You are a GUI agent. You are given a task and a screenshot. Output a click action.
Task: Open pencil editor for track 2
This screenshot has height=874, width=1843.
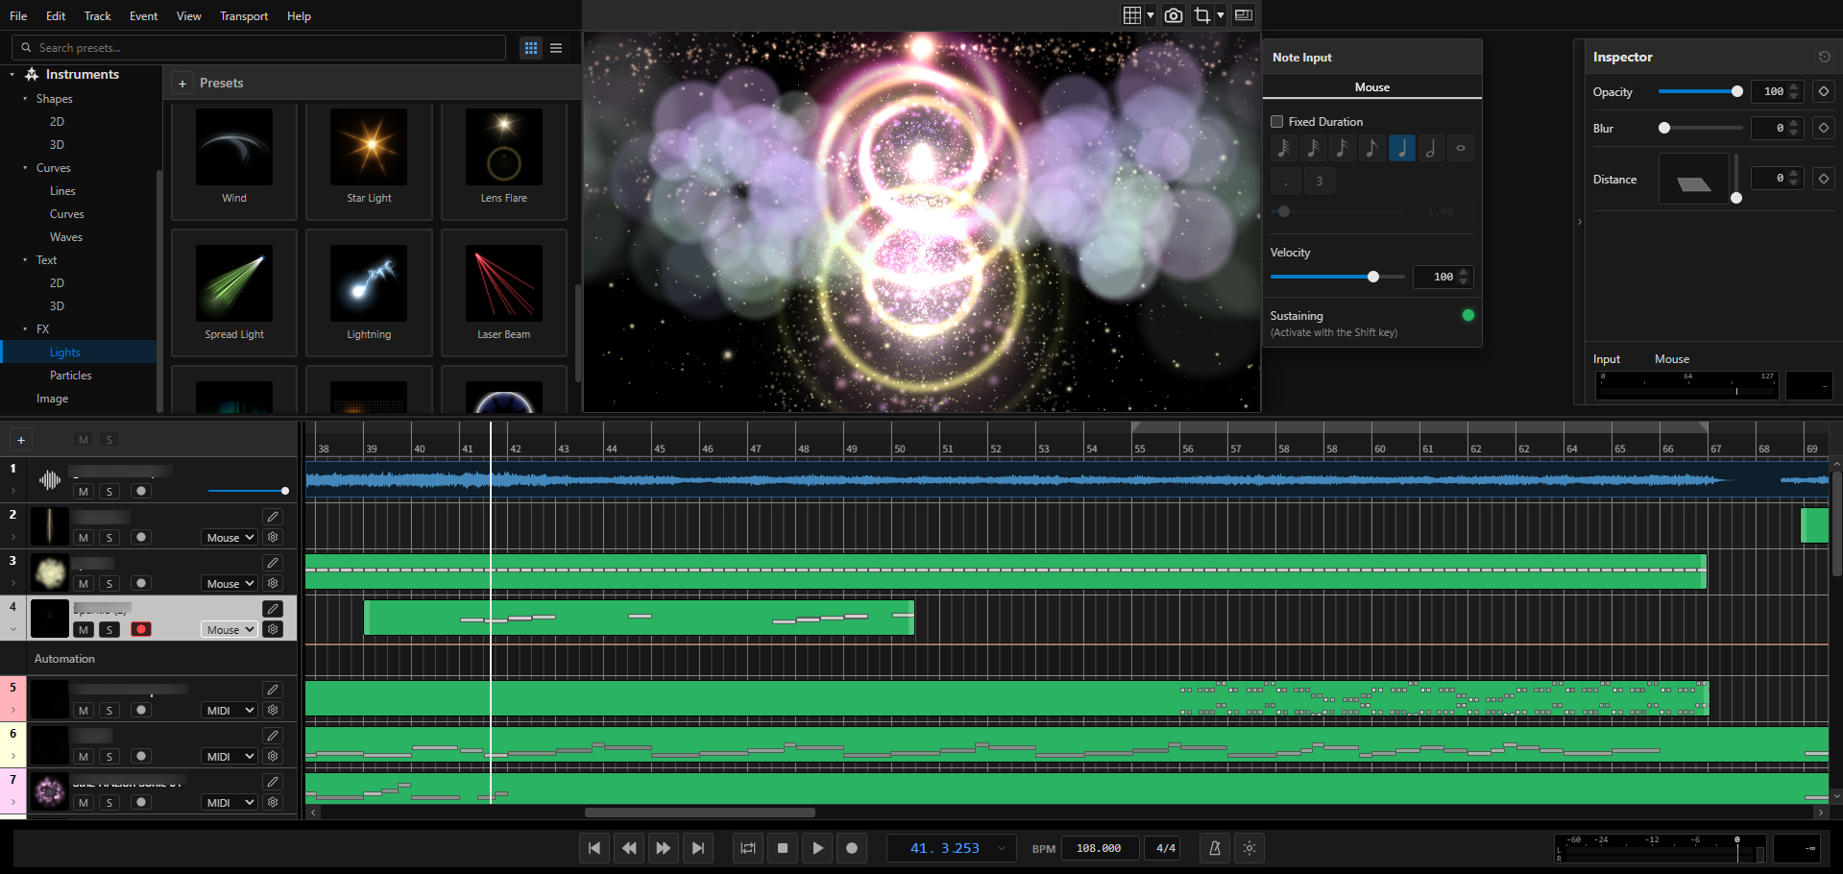(x=273, y=517)
